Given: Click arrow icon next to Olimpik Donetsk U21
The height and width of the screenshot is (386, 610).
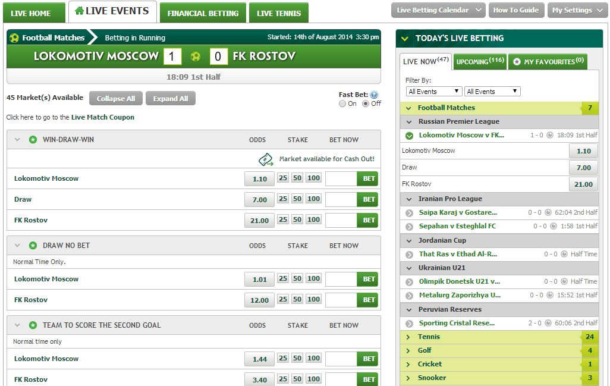Looking at the screenshot, I should pos(409,282).
